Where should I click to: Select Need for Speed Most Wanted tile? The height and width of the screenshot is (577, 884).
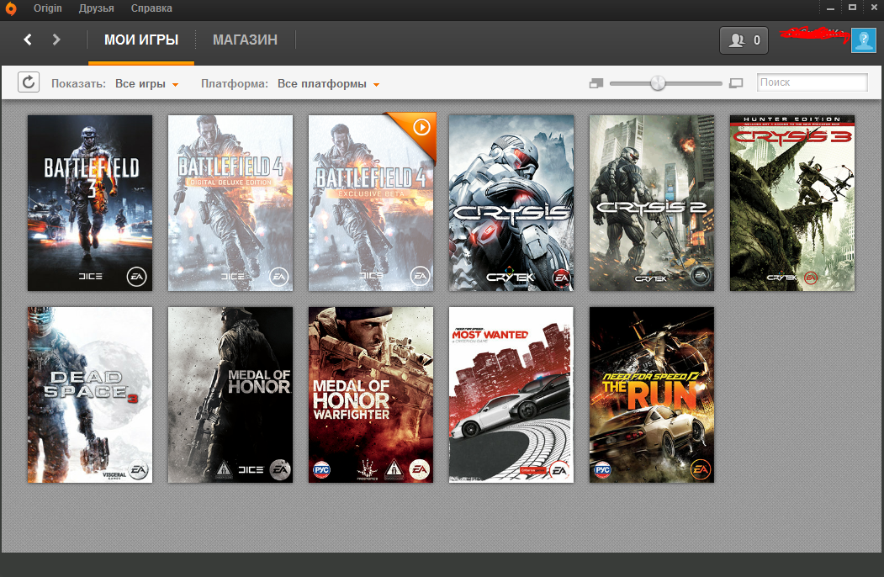(x=511, y=394)
